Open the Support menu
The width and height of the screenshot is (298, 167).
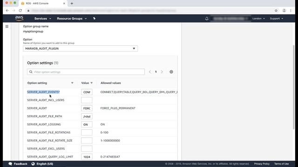[x=276, y=19]
